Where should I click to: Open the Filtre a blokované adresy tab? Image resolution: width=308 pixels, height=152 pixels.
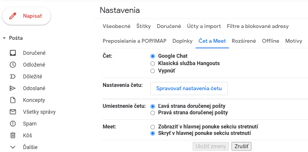click(x=258, y=26)
